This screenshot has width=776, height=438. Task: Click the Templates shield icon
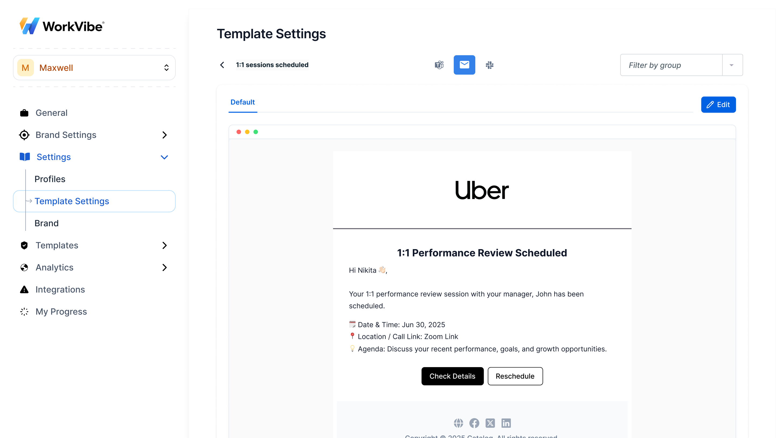click(x=24, y=245)
